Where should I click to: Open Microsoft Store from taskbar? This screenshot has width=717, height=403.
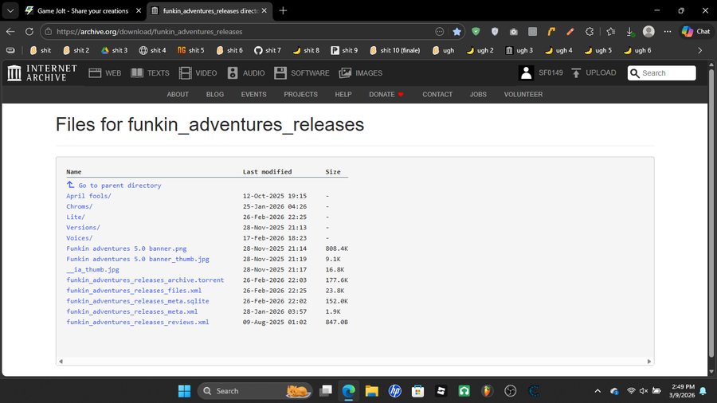coord(417,391)
